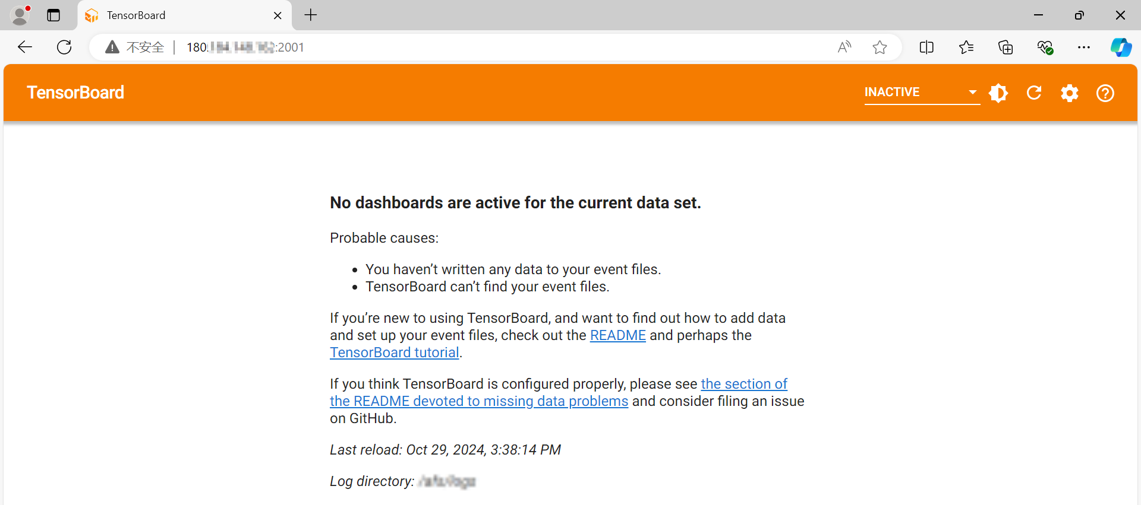
Task: Open browser Collections panel
Action: (1006, 47)
